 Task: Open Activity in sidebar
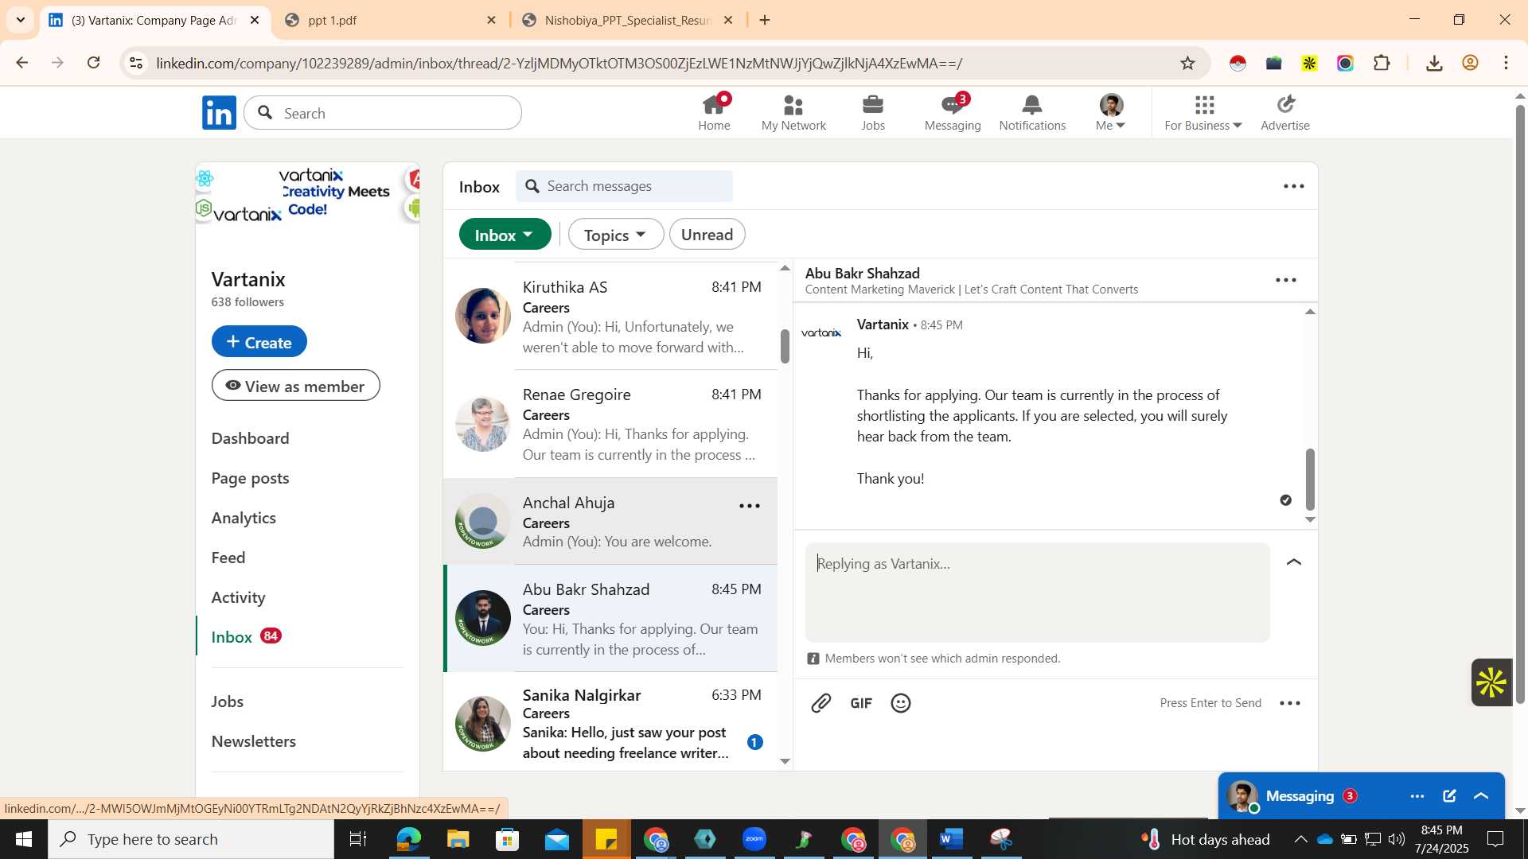[x=238, y=597]
